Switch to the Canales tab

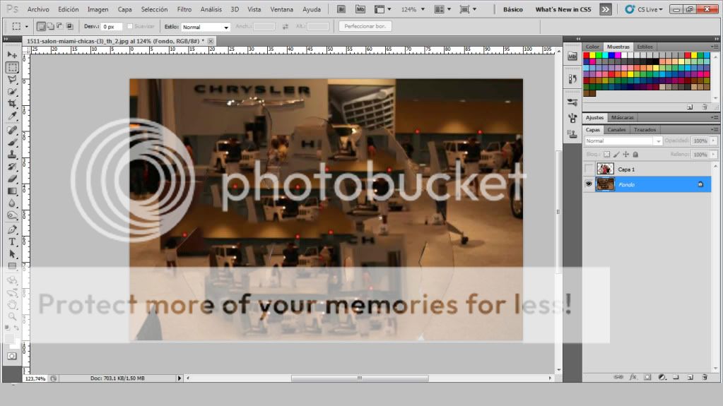pos(616,130)
